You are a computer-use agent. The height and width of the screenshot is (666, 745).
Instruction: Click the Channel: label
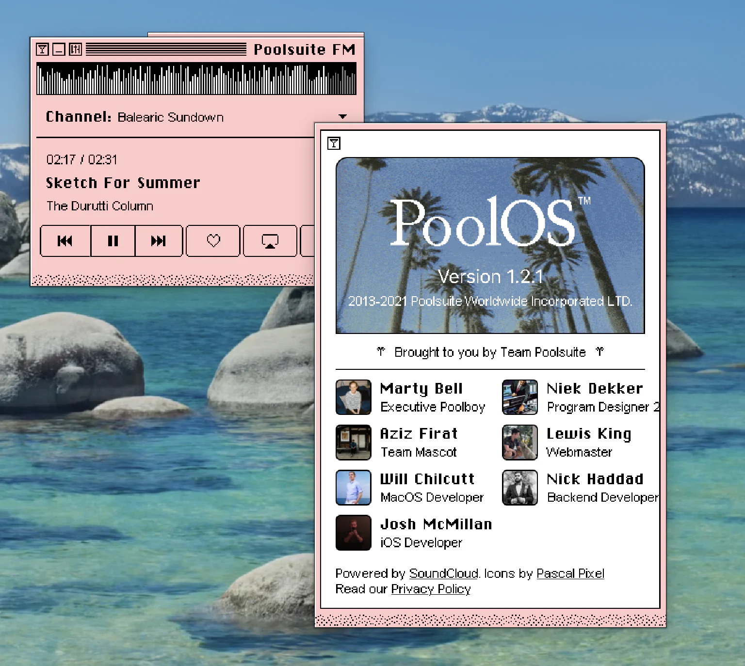pos(79,117)
